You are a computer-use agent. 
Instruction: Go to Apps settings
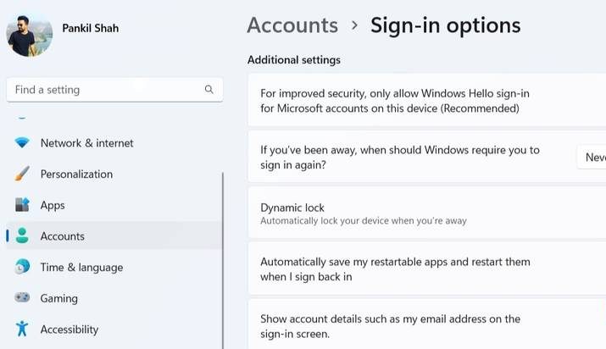[x=114, y=205]
